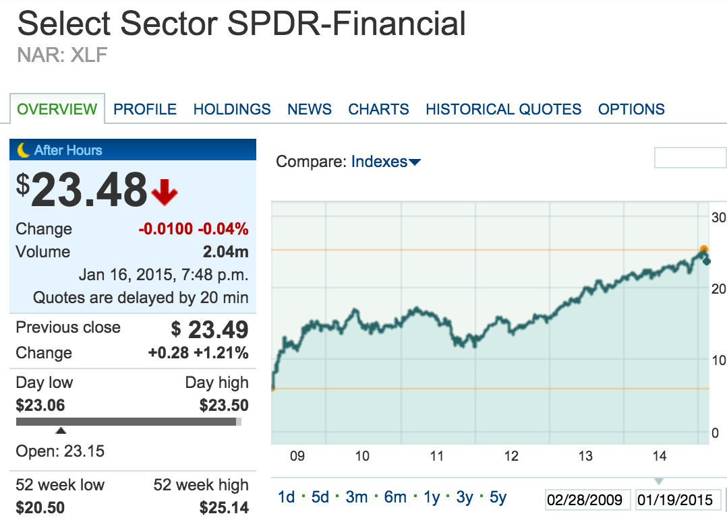Screen dimensions: 727x520
Task: Show the 5y chart view
Action: point(497,497)
